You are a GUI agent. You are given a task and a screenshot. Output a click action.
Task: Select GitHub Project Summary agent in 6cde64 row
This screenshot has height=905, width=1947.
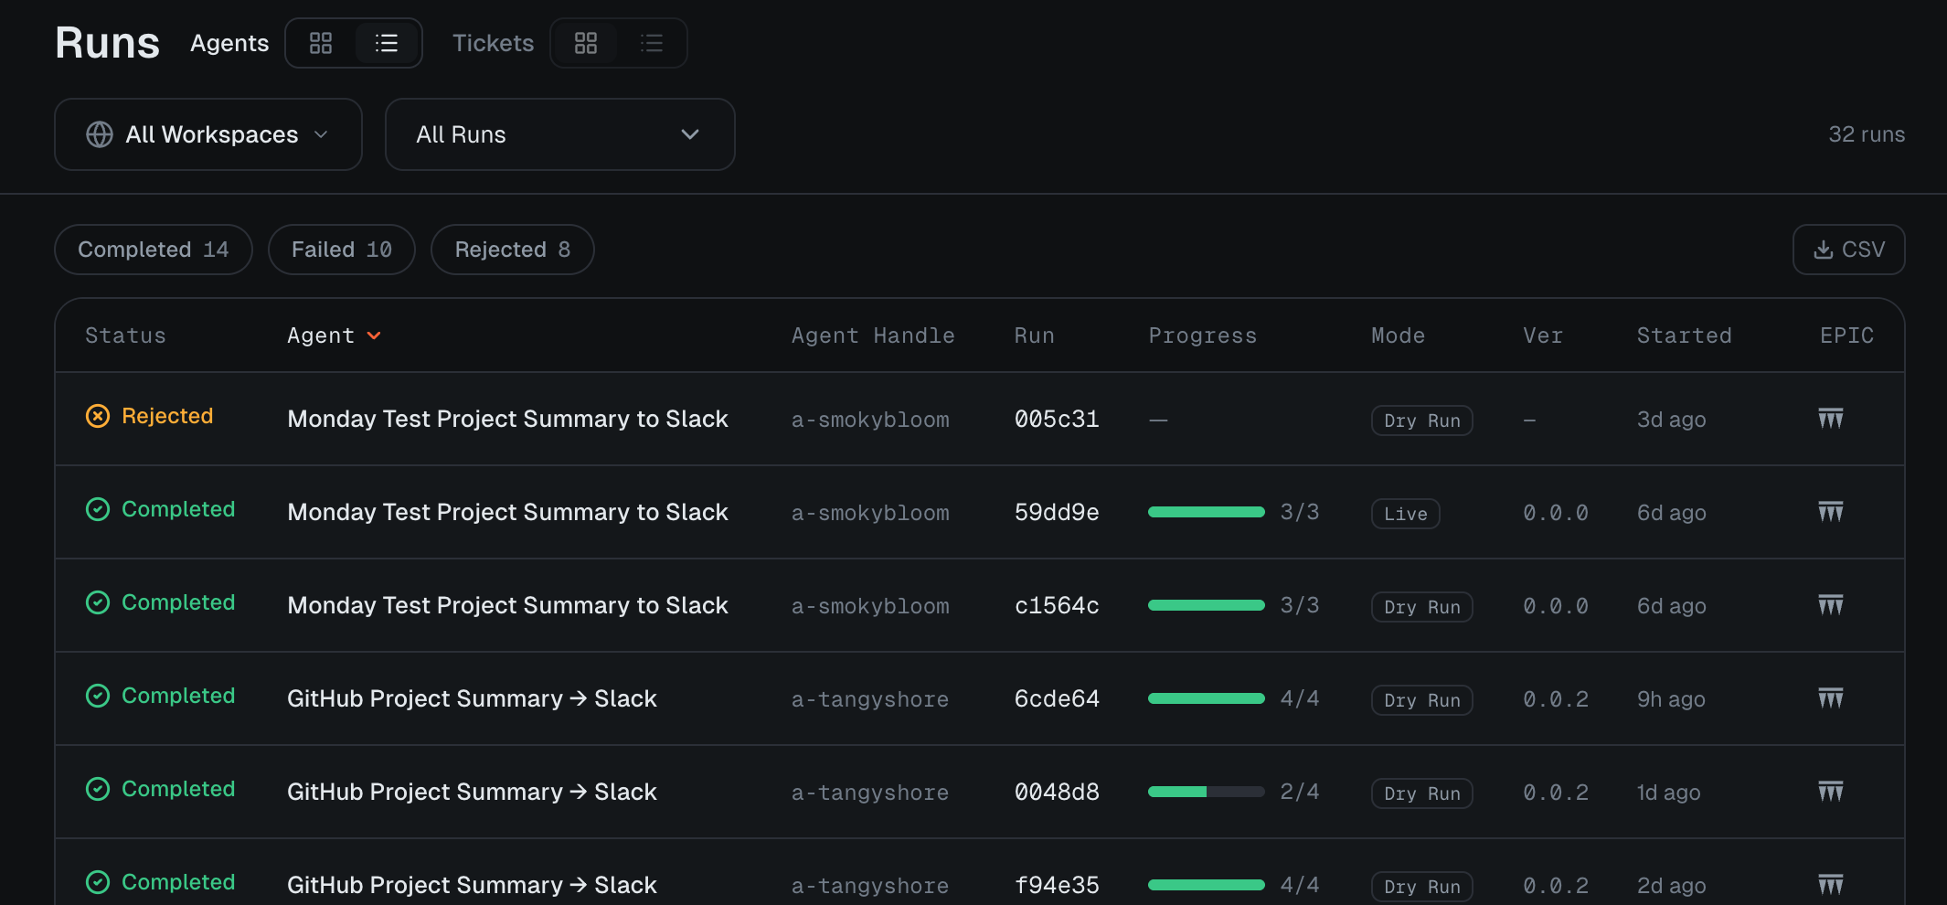pyautogui.click(x=472, y=698)
